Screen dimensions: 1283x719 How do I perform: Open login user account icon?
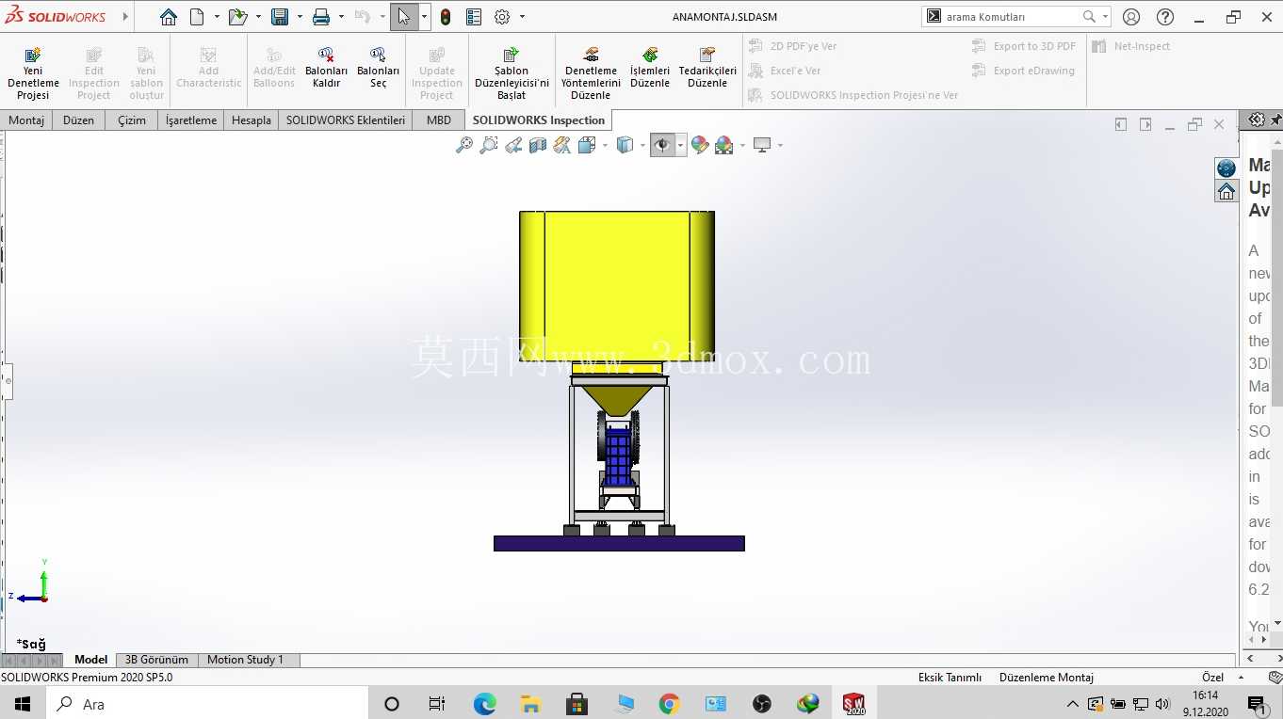click(x=1131, y=17)
